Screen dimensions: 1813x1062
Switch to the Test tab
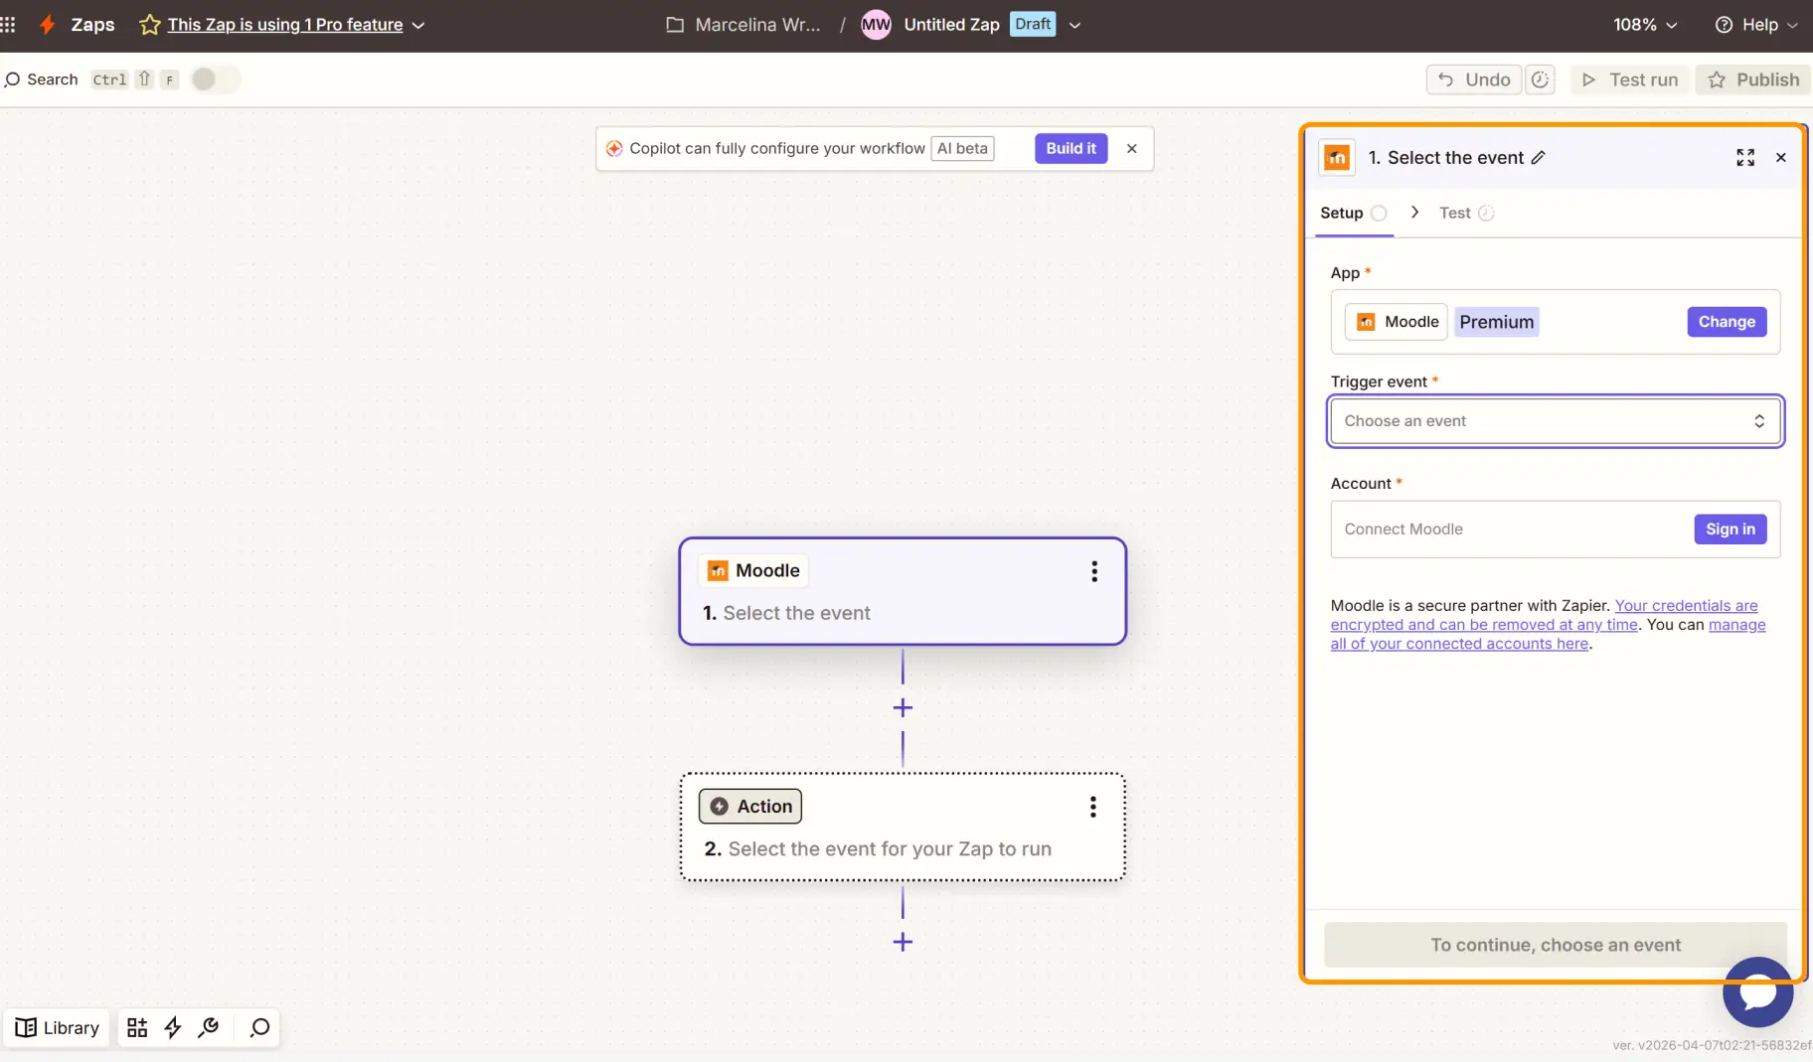click(x=1466, y=213)
